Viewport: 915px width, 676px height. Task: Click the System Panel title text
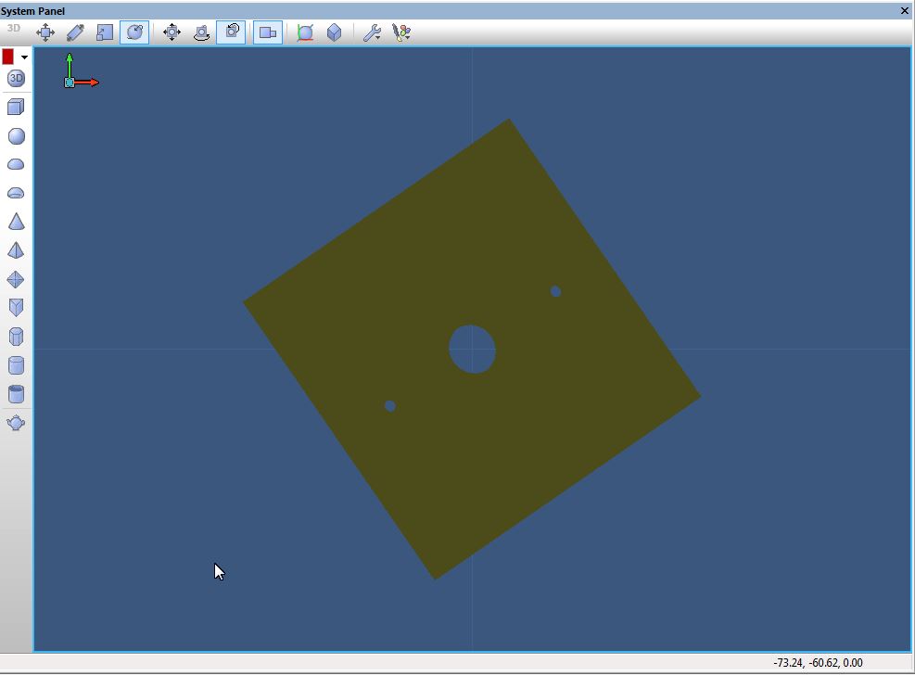coord(32,10)
